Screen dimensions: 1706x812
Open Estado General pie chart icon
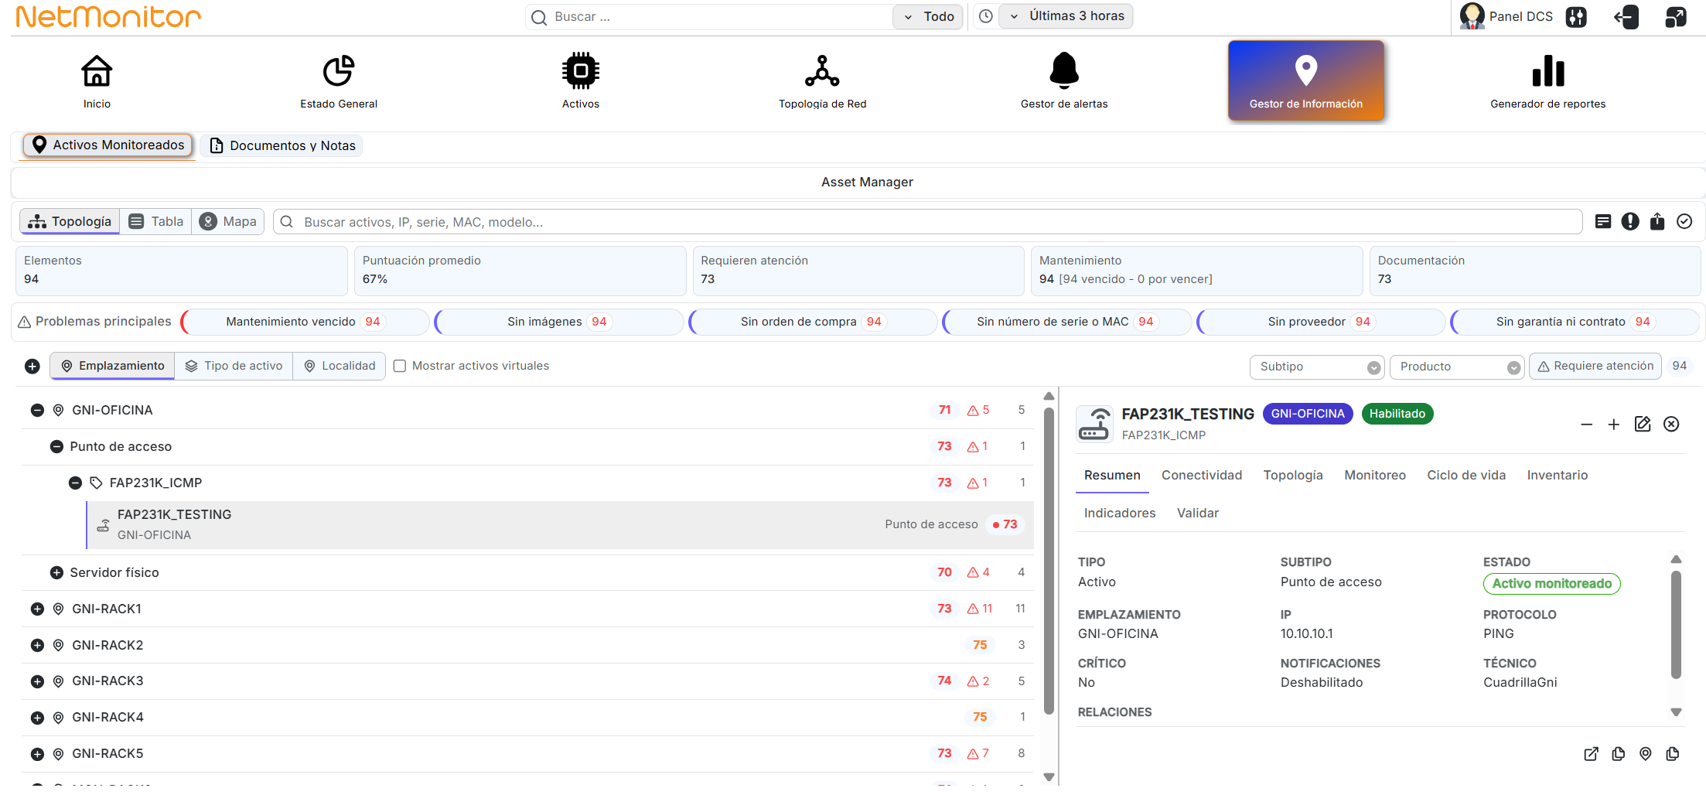tap(339, 71)
